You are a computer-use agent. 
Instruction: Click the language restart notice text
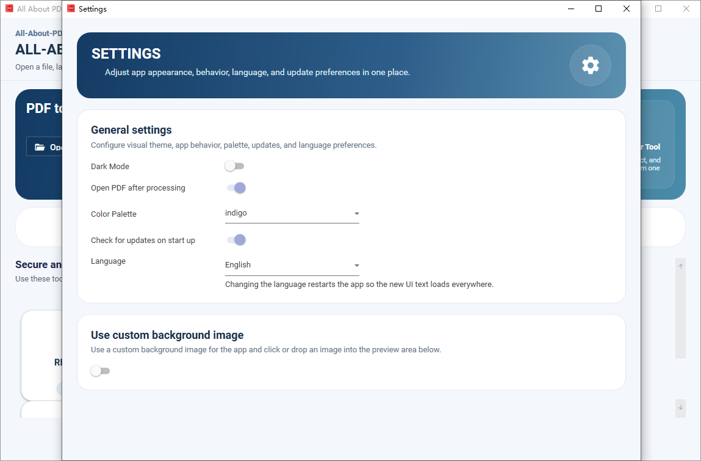pyautogui.click(x=359, y=284)
